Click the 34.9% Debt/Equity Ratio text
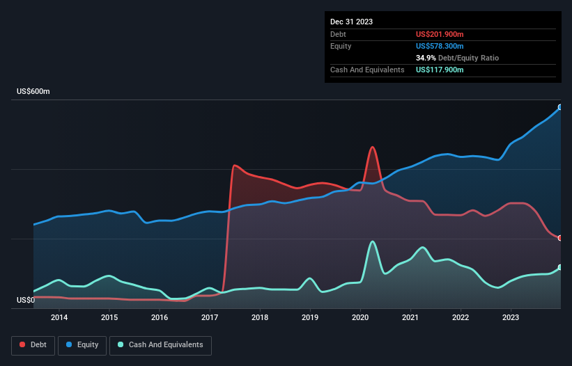This screenshot has height=366, width=572. 457,58
